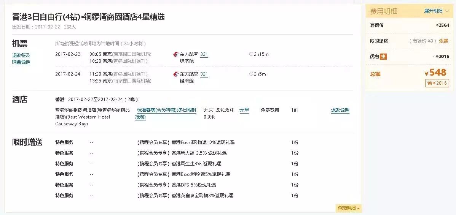Click the 10:20 香港 arrival entry
The height and width of the screenshot is (215, 456).
[x=118, y=61]
